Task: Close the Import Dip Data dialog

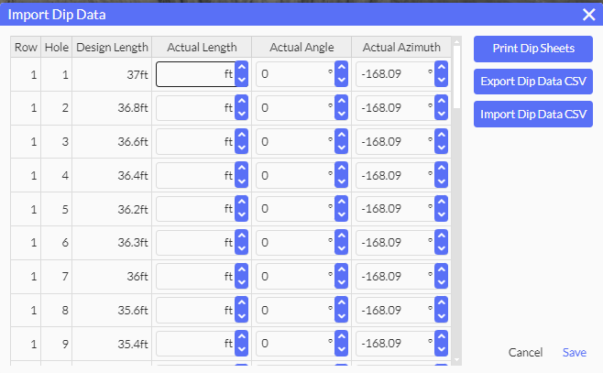Action: 588,14
